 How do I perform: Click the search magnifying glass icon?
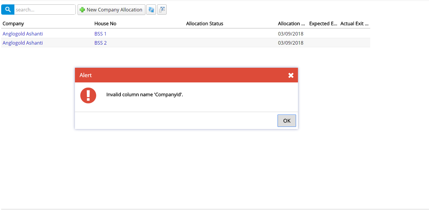pyautogui.click(x=7, y=9)
